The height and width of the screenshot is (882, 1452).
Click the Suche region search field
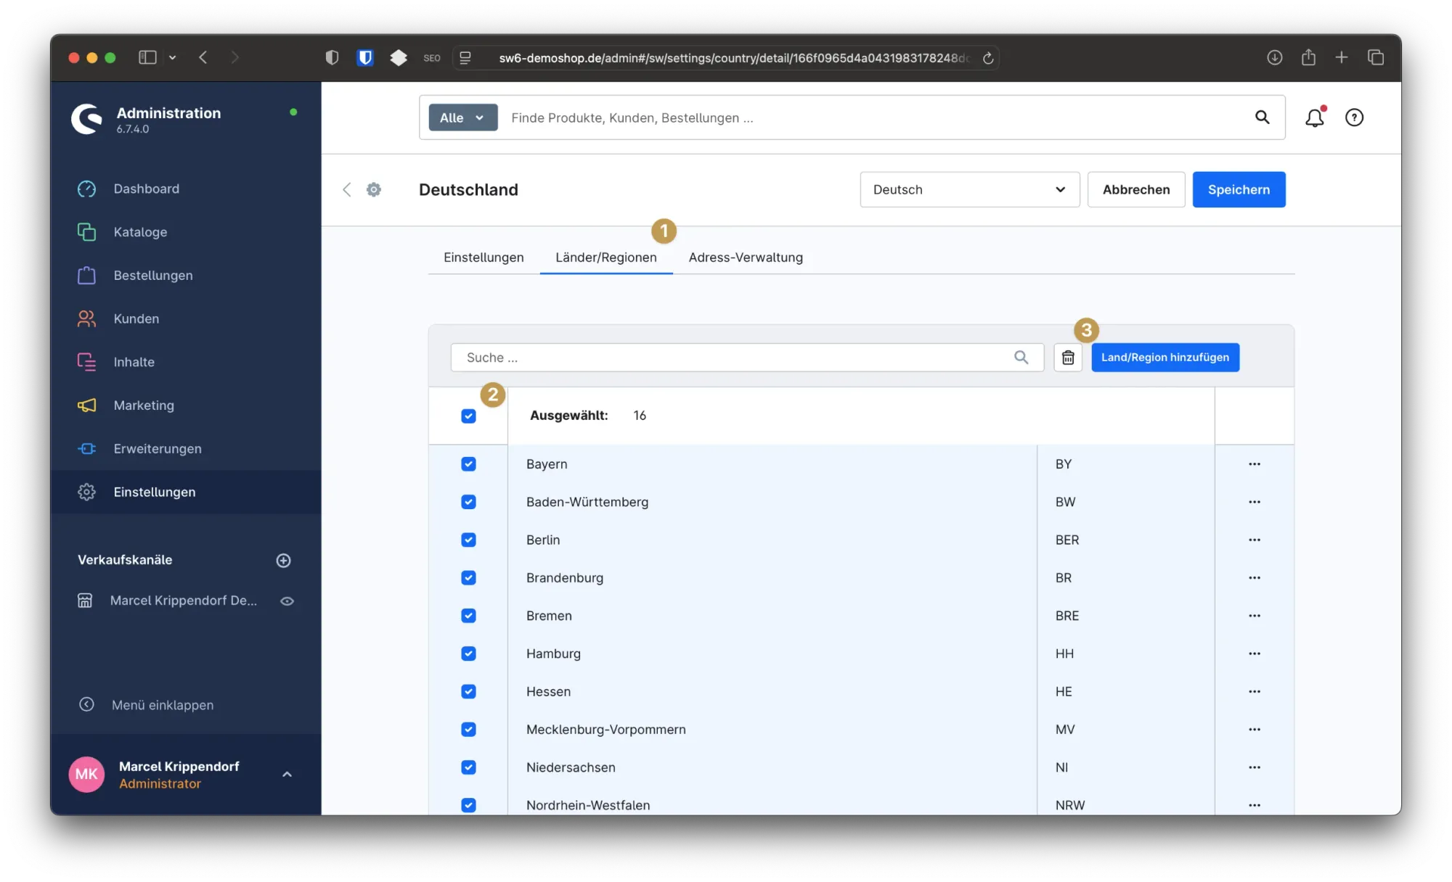pos(733,358)
